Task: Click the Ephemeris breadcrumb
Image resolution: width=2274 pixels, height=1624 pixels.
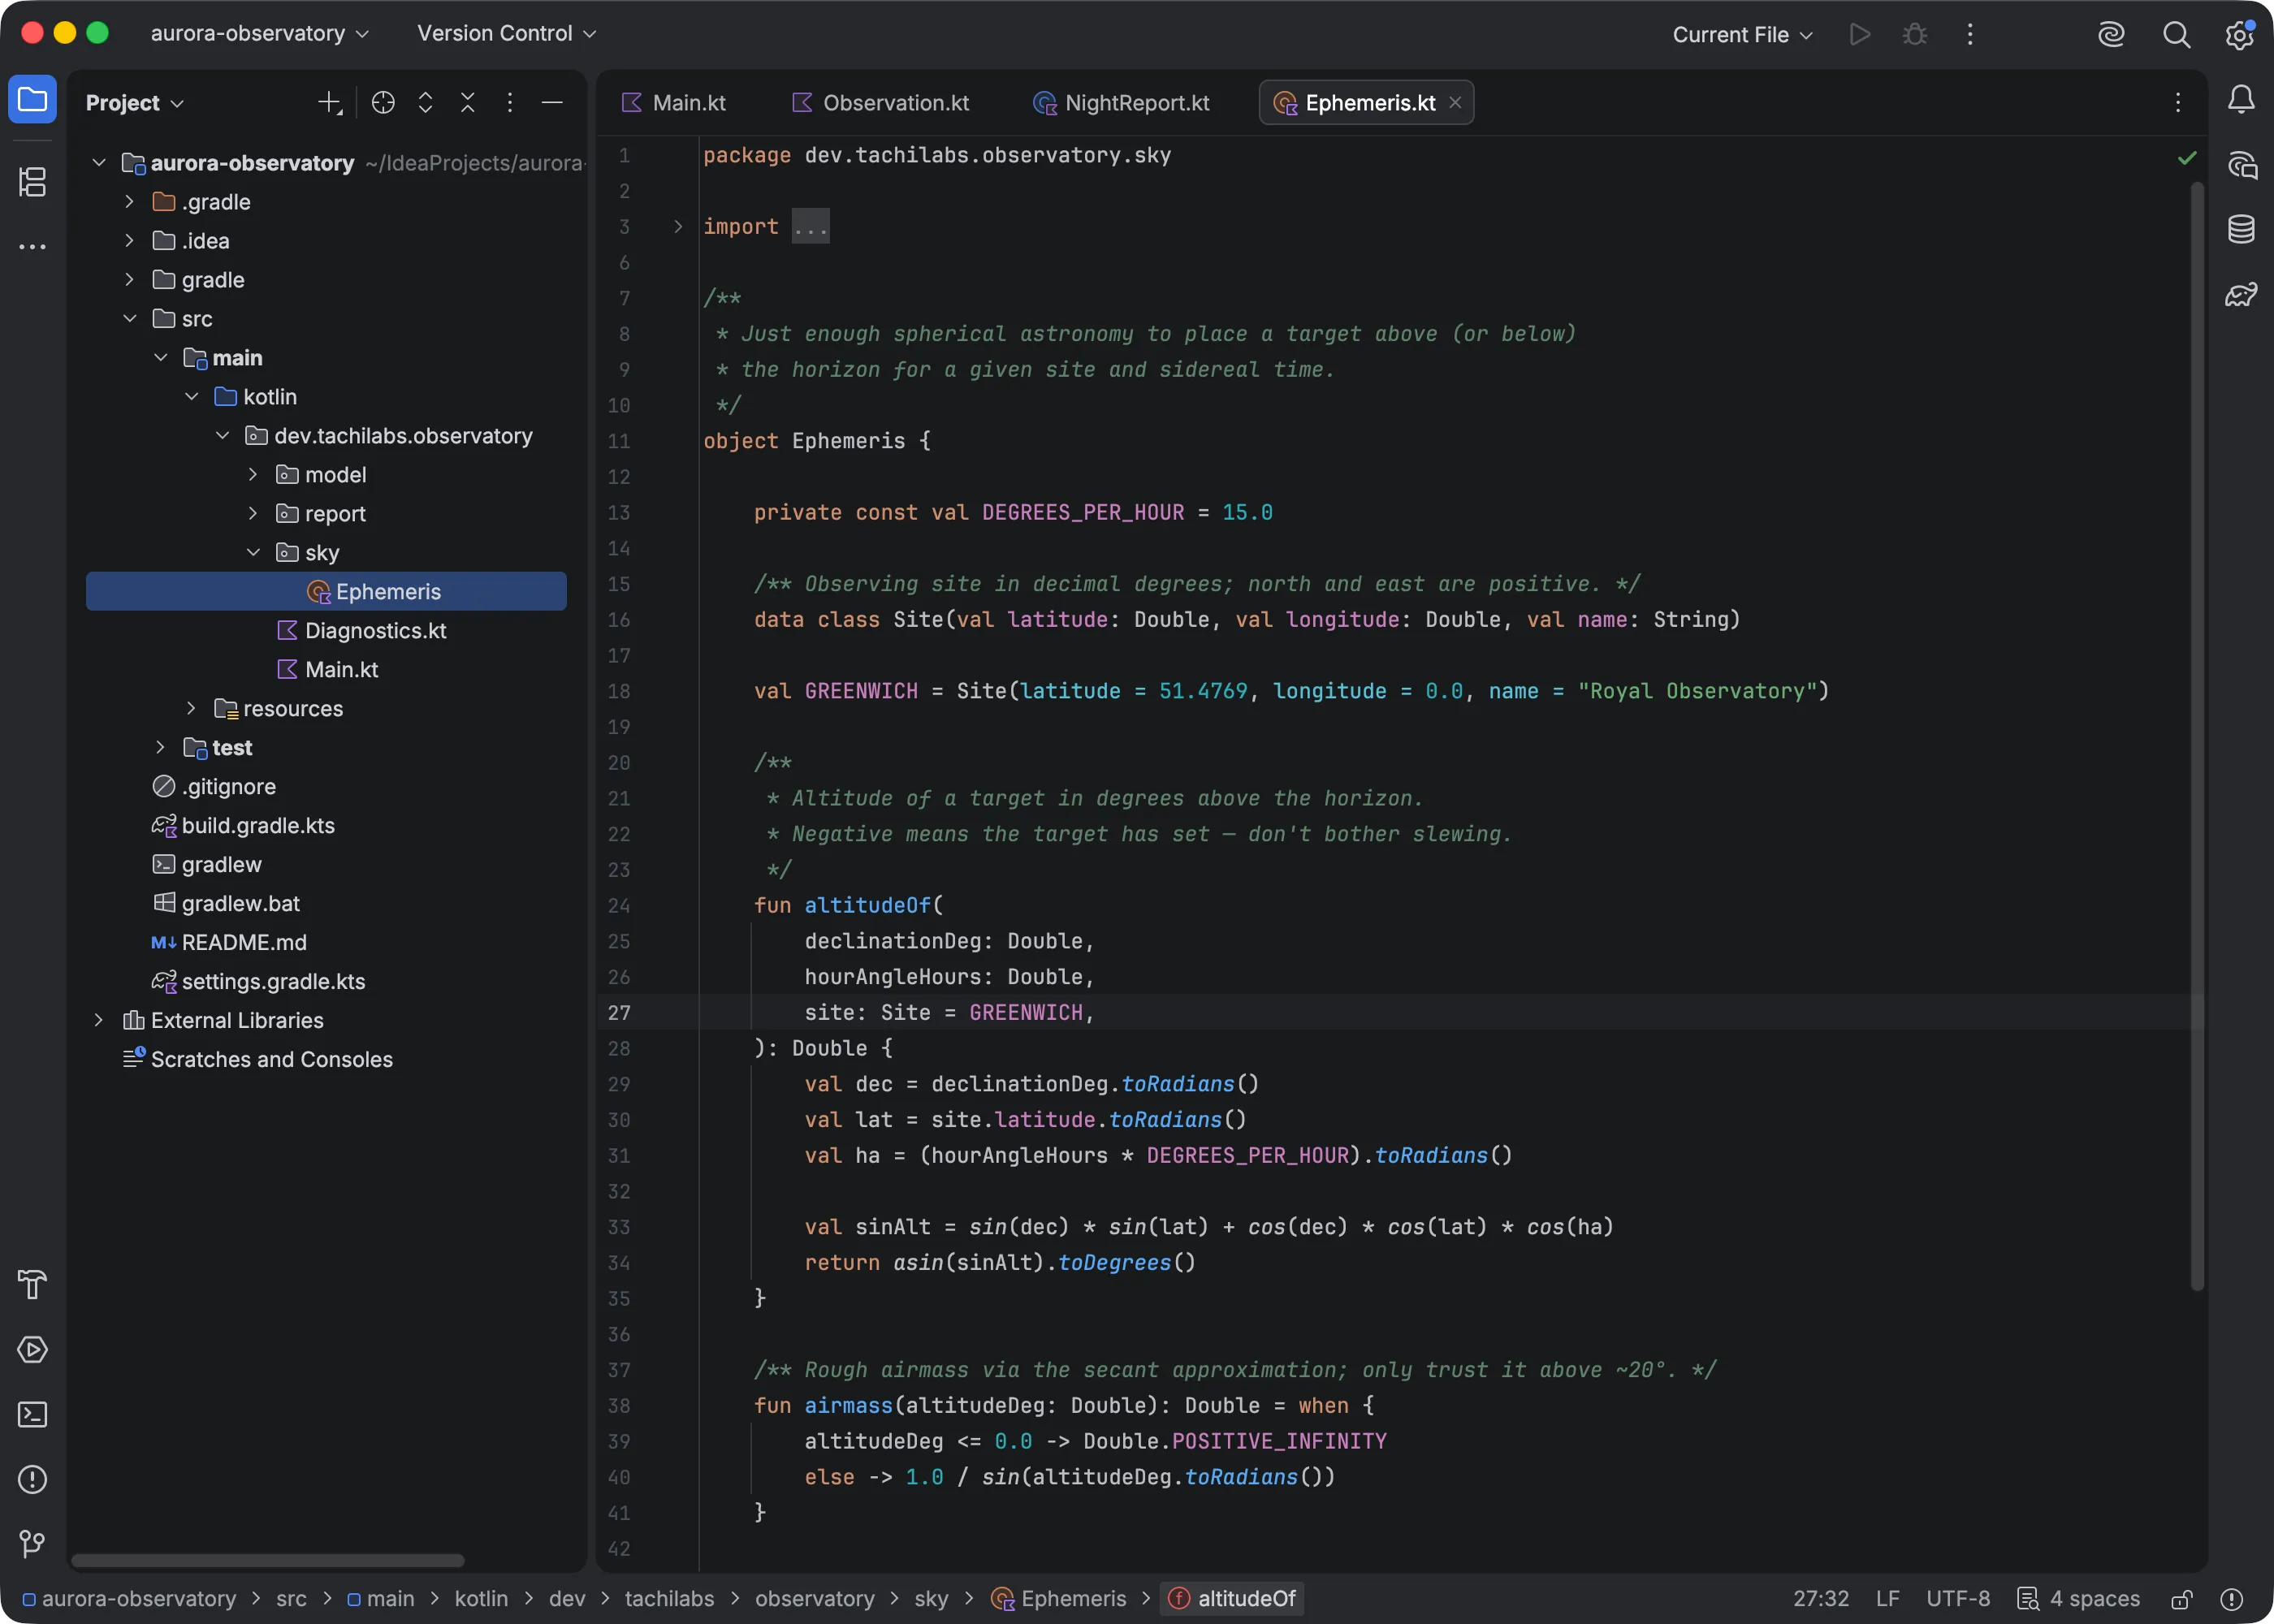Action: (1058, 1599)
